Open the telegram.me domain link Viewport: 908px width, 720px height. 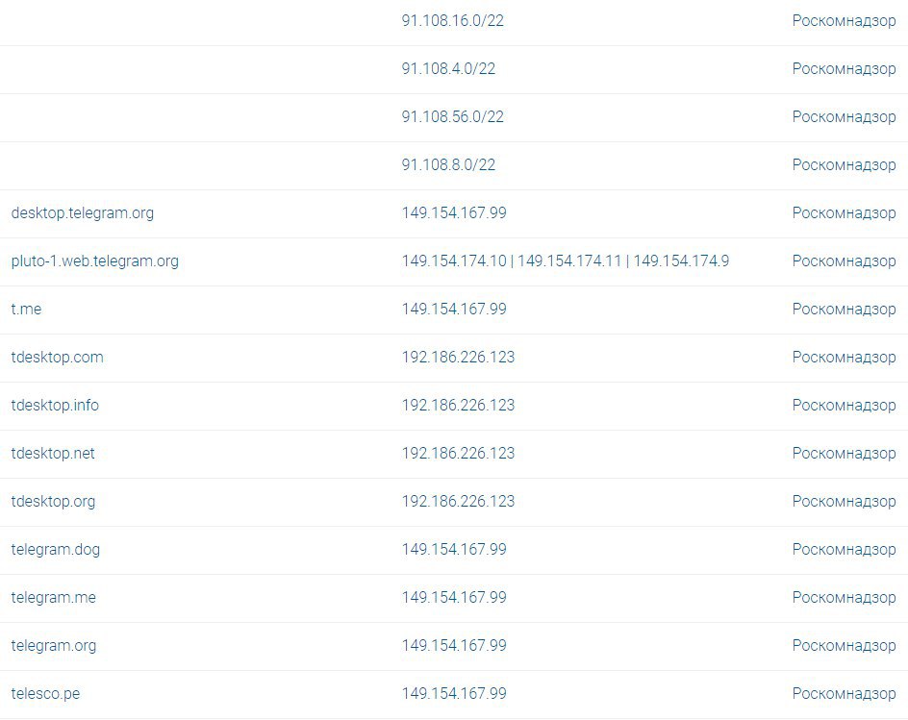pos(53,598)
